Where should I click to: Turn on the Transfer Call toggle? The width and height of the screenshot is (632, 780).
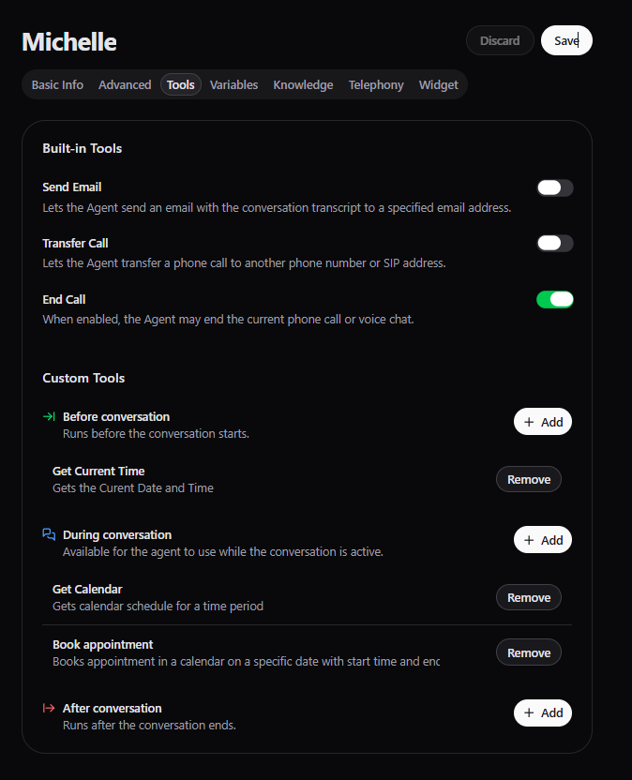click(x=554, y=244)
